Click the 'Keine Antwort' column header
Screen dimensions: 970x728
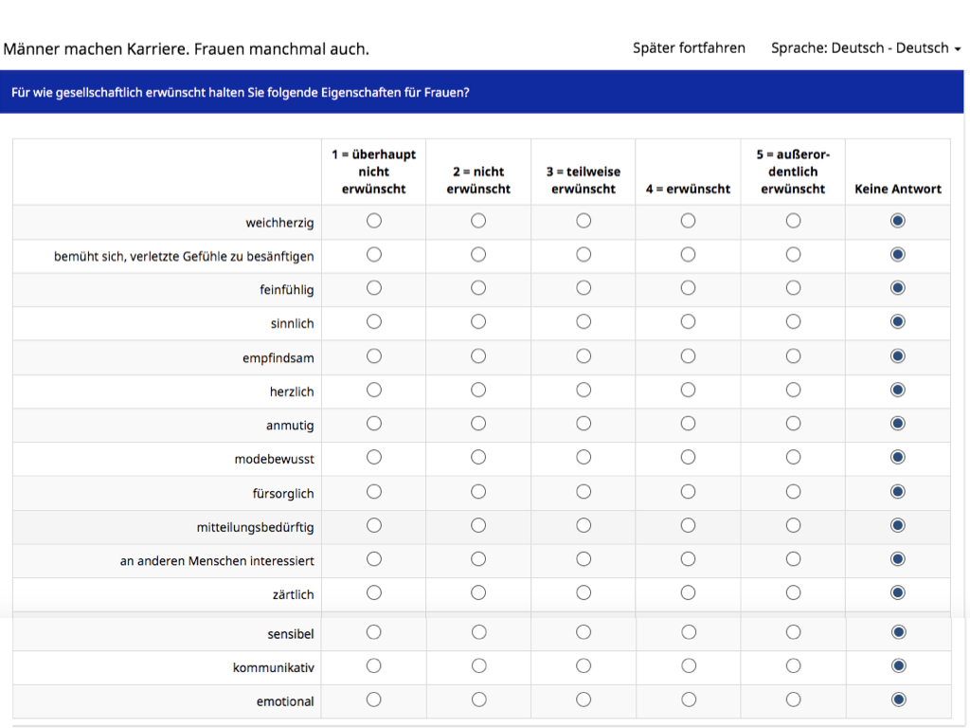pos(897,189)
